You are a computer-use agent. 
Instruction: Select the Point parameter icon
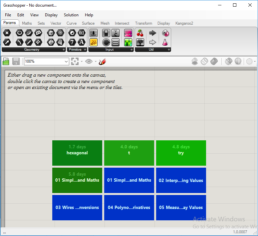[7, 33]
